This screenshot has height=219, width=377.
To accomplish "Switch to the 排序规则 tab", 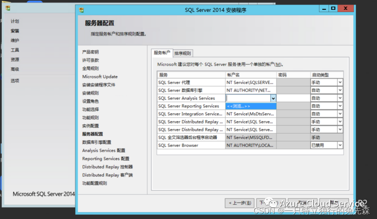I will (183, 53).
